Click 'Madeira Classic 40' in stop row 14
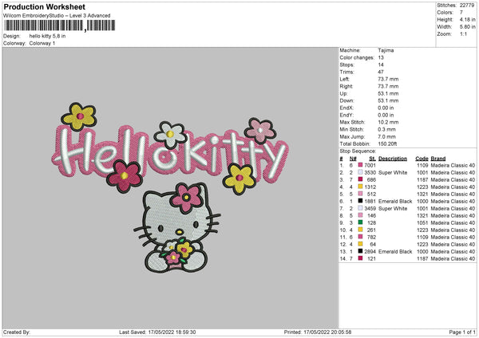This screenshot has height=338, width=479. (453, 259)
